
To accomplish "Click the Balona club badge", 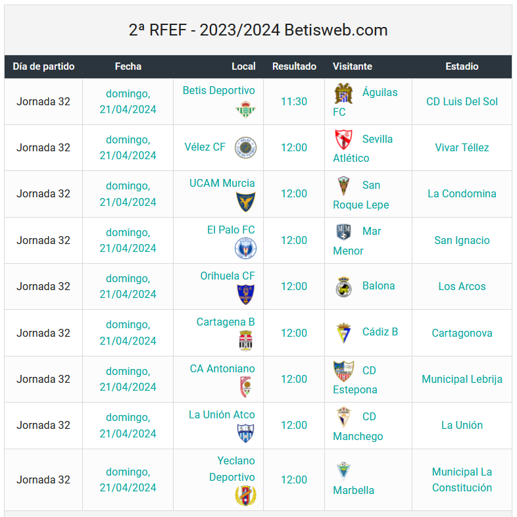I will tap(343, 287).
